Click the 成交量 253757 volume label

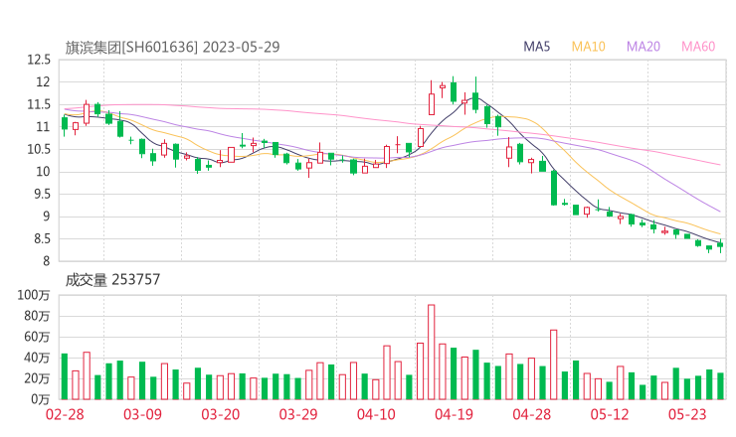click(112, 280)
